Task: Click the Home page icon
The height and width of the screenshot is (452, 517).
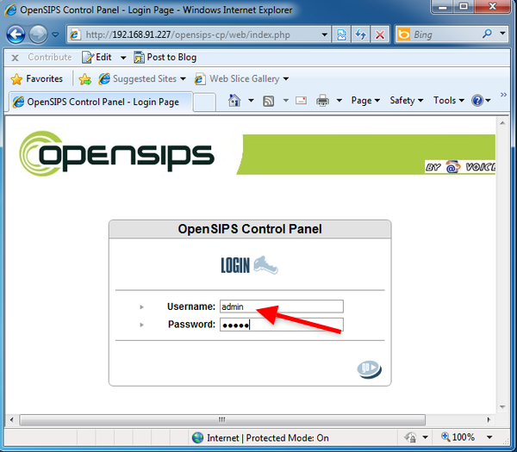Action: point(234,100)
